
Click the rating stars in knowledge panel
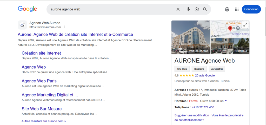click(x=187, y=75)
